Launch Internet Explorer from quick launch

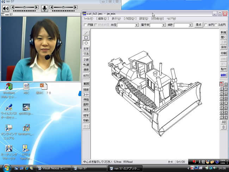[x=26, y=168]
